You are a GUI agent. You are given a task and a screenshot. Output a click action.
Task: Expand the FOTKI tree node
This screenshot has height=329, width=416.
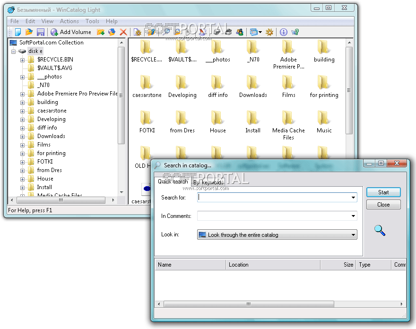tap(22, 162)
